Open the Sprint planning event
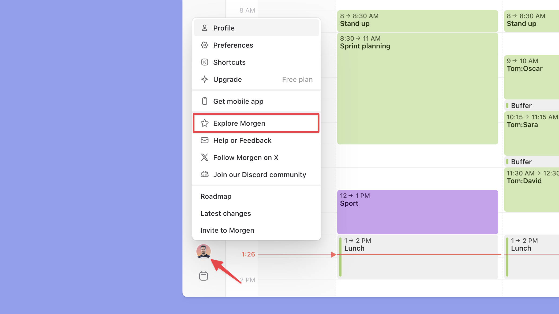This screenshot has width=559, height=314. [417, 89]
